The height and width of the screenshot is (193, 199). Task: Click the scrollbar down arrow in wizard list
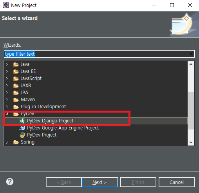191,142
